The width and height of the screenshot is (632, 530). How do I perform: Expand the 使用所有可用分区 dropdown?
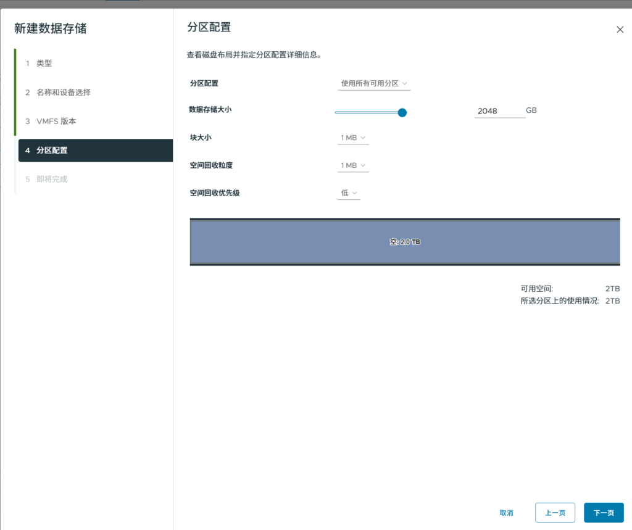coord(374,83)
